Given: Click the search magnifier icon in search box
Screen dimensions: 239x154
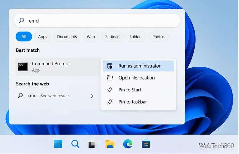Looking at the screenshot, I should (22, 20).
